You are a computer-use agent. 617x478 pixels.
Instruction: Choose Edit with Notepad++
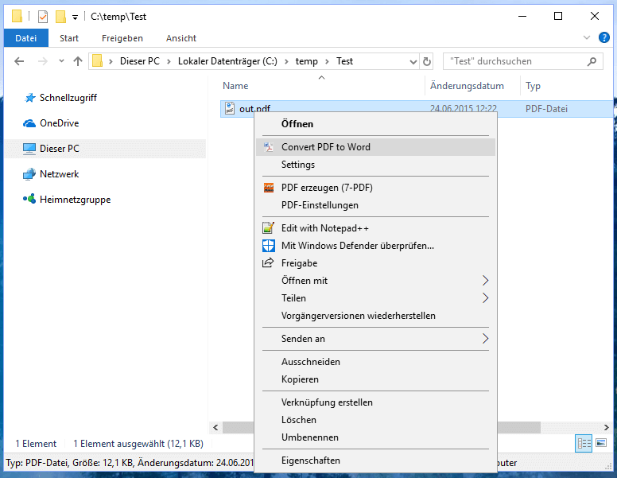click(x=375, y=228)
